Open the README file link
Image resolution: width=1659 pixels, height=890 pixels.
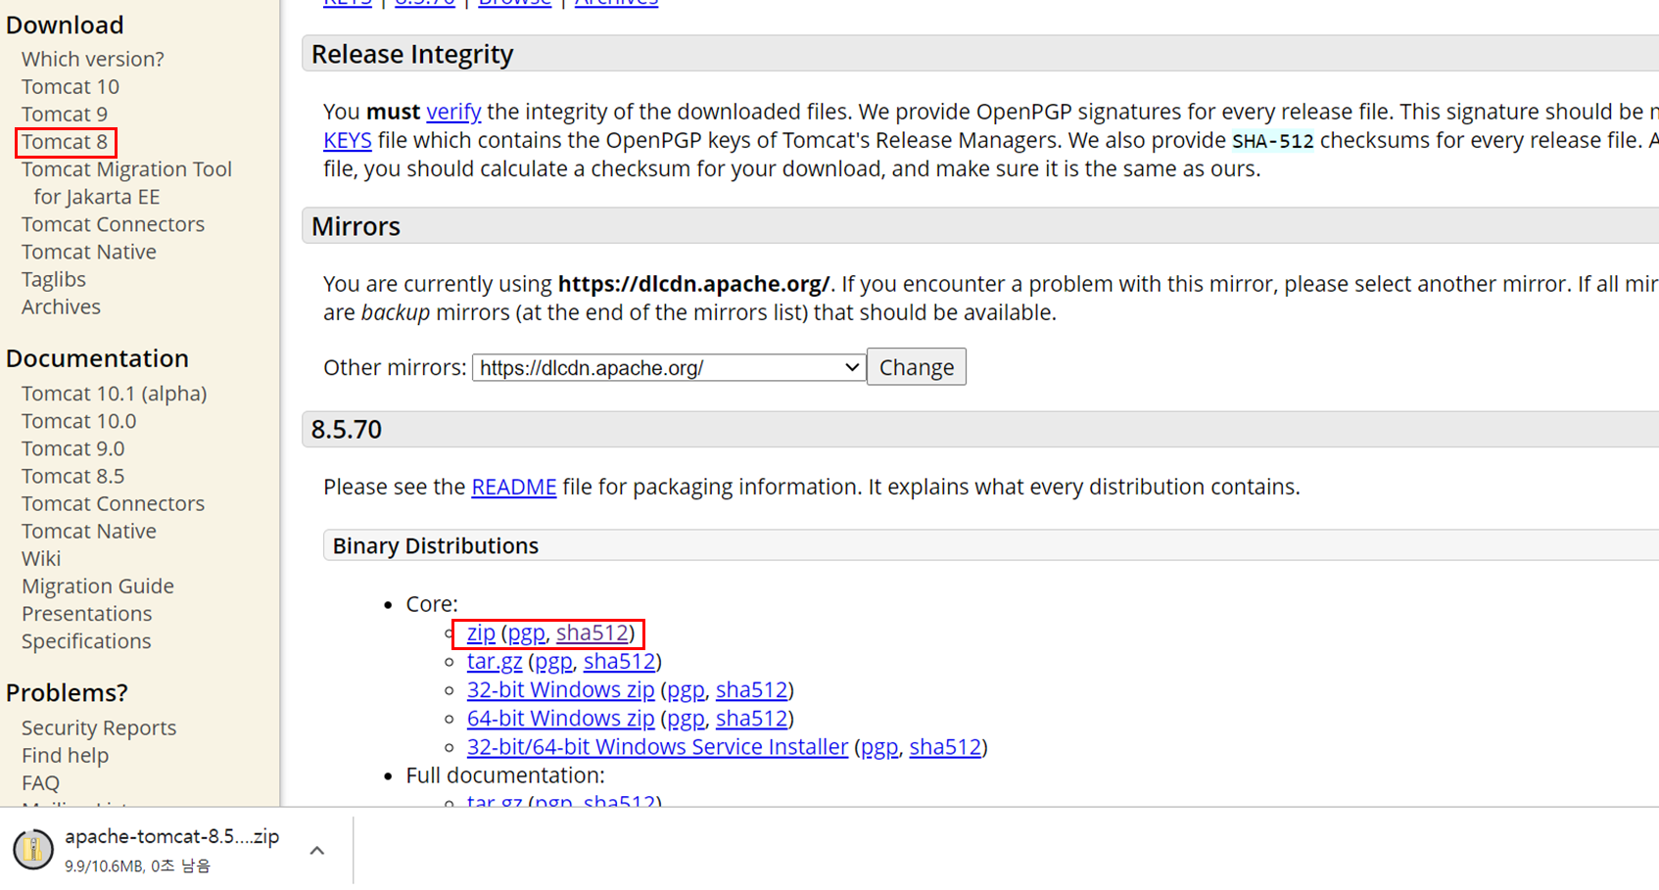point(514,487)
